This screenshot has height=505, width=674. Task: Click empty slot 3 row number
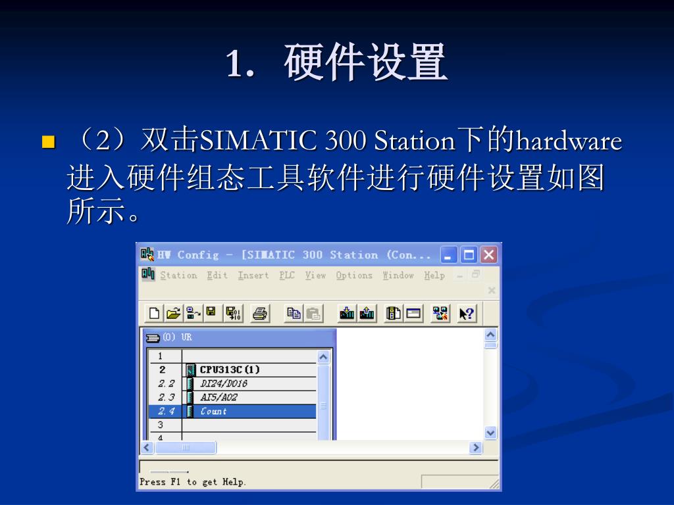(x=161, y=425)
